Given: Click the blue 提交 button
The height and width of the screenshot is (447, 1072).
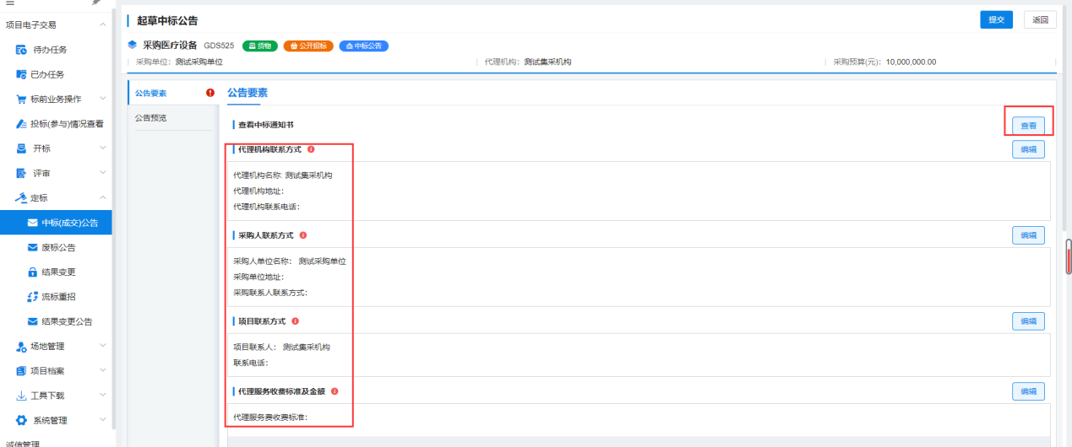Looking at the screenshot, I should pos(996,19).
